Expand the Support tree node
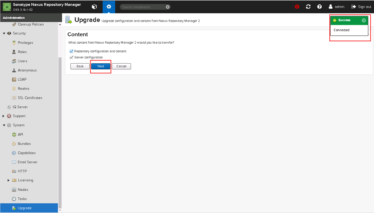This screenshot has height=213, width=374. pyautogui.click(x=4, y=116)
